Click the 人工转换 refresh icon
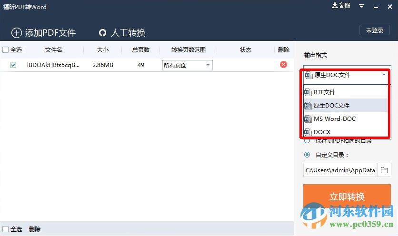This screenshot has width=398, height=236. tap(102, 33)
